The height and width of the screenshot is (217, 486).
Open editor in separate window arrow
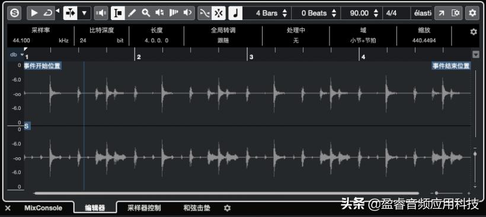pos(442,13)
